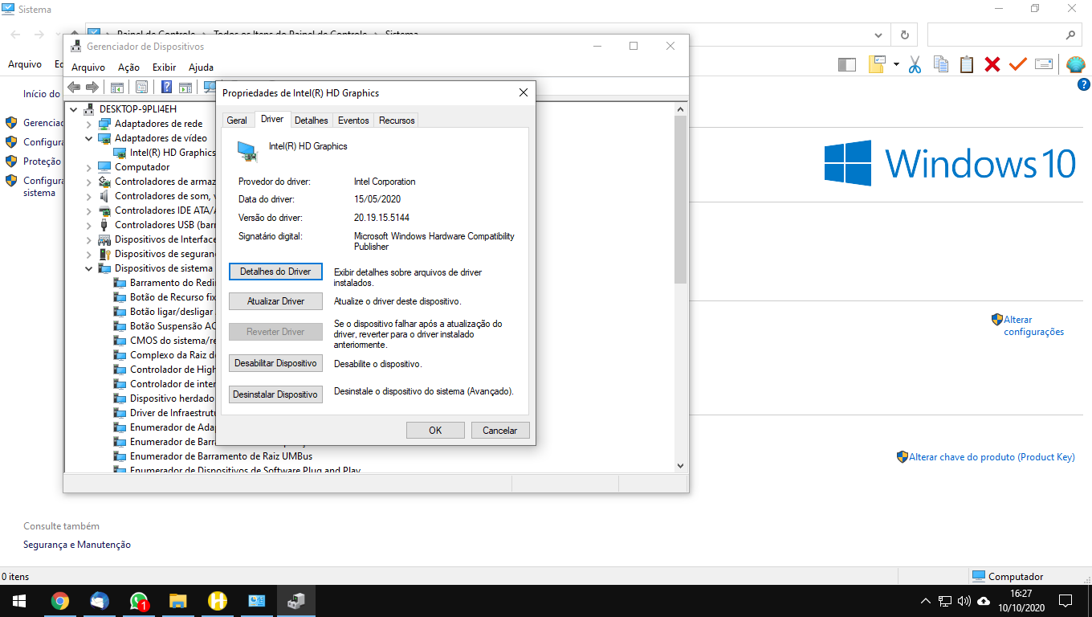Image resolution: width=1092 pixels, height=617 pixels.
Task: Expand the Computador node
Action: point(88,167)
